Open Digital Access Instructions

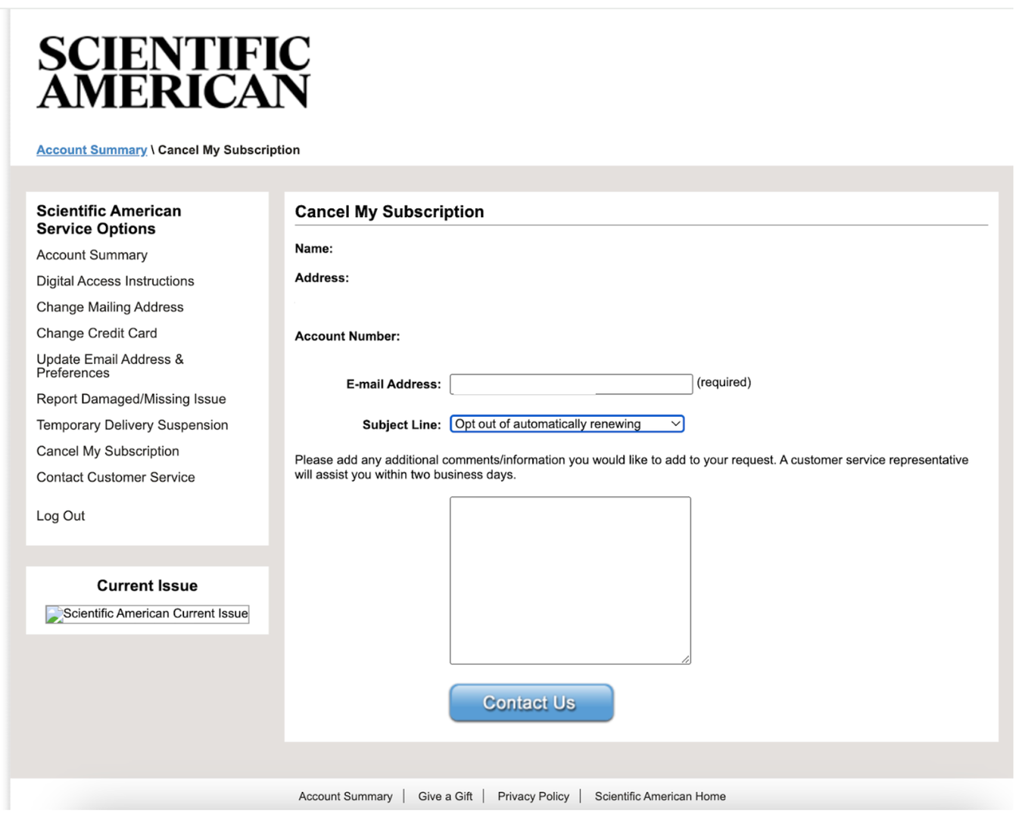[x=114, y=281]
